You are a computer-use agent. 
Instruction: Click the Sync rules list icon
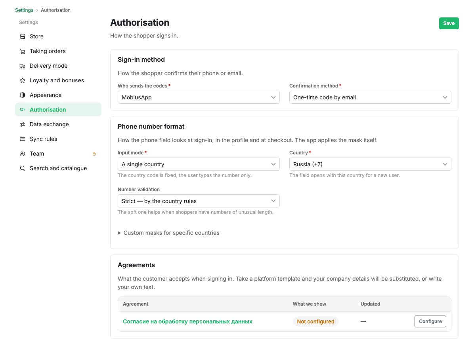23,139
